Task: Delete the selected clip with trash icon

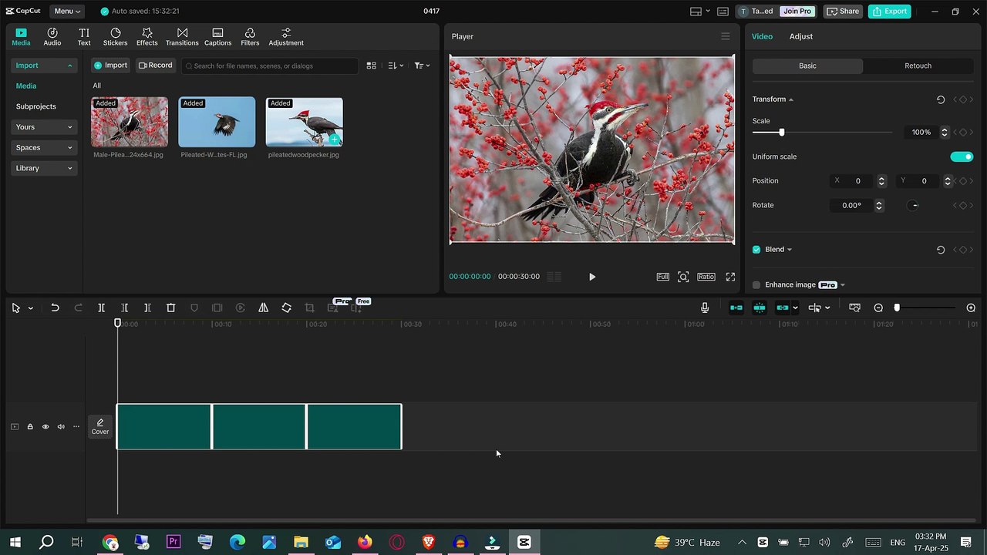Action: click(x=170, y=308)
